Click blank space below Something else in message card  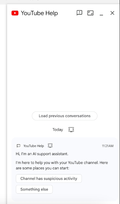pos(65,197)
